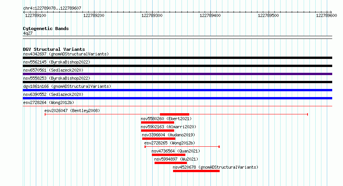The width and height of the screenshot is (343, 186).
Task: Click ruler position 122789400
Action: click(x=210, y=15)
